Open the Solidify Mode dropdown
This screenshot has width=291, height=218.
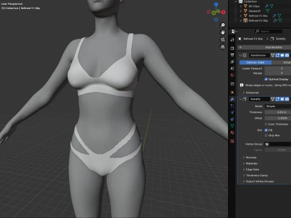pyautogui.click(x=278, y=106)
